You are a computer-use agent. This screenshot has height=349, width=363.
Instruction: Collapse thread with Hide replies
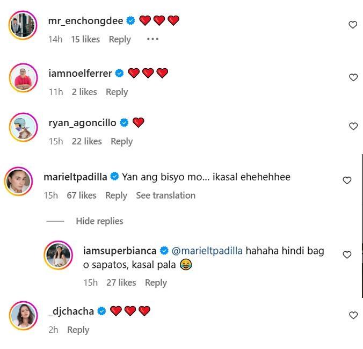click(99, 221)
